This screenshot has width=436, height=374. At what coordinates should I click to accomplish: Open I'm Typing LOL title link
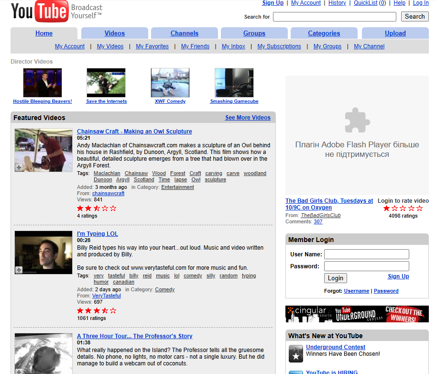(98, 234)
